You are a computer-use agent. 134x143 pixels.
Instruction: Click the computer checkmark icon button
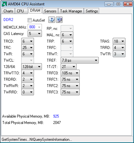click(x=59, y=20)
